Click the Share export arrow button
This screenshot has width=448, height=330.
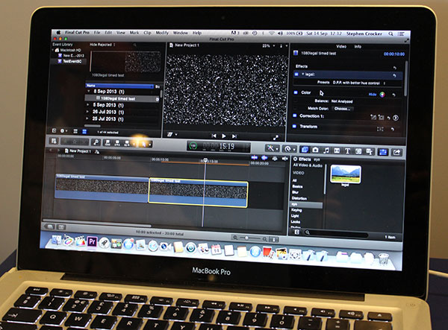click(396, 153)
